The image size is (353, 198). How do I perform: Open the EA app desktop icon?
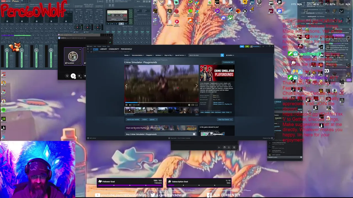coord(238,12)
